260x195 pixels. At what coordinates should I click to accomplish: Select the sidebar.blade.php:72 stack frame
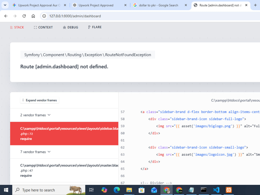click(64, 133)
